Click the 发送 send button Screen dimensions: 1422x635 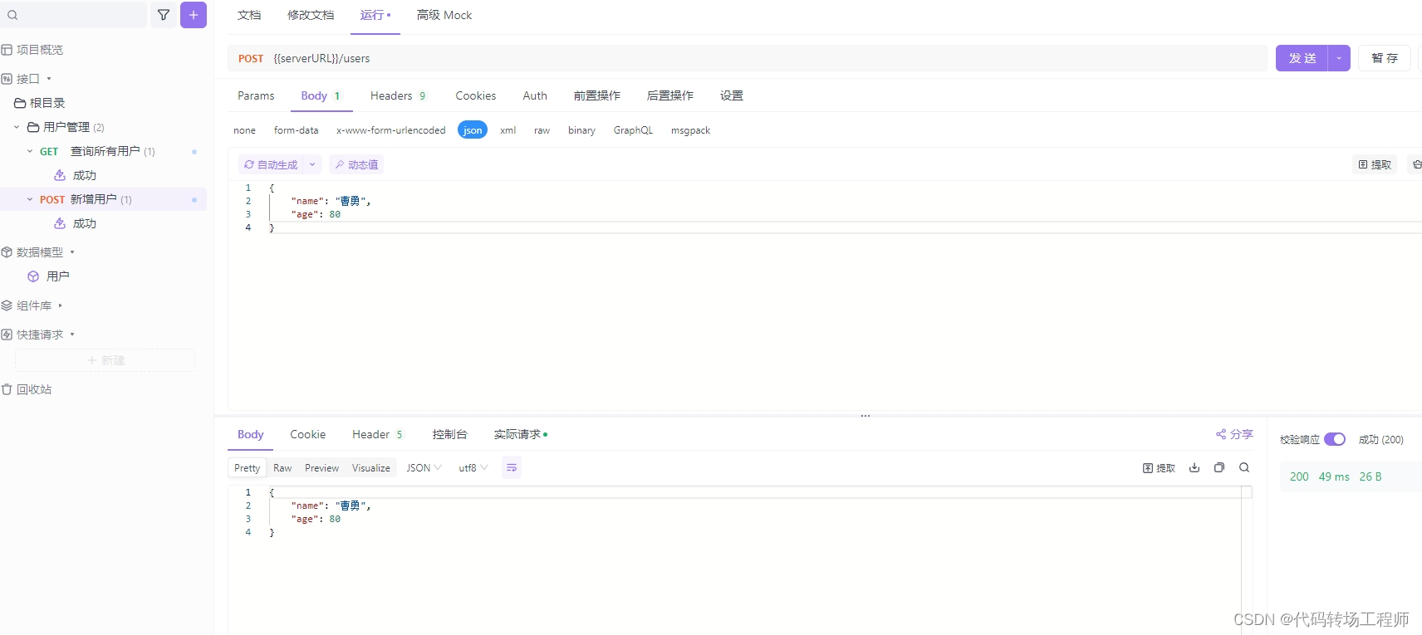[1302, 58]
